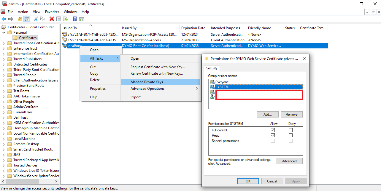381x191 pixels.
Task: Click the Export List toolbar icon
Action: click(65, 19)
